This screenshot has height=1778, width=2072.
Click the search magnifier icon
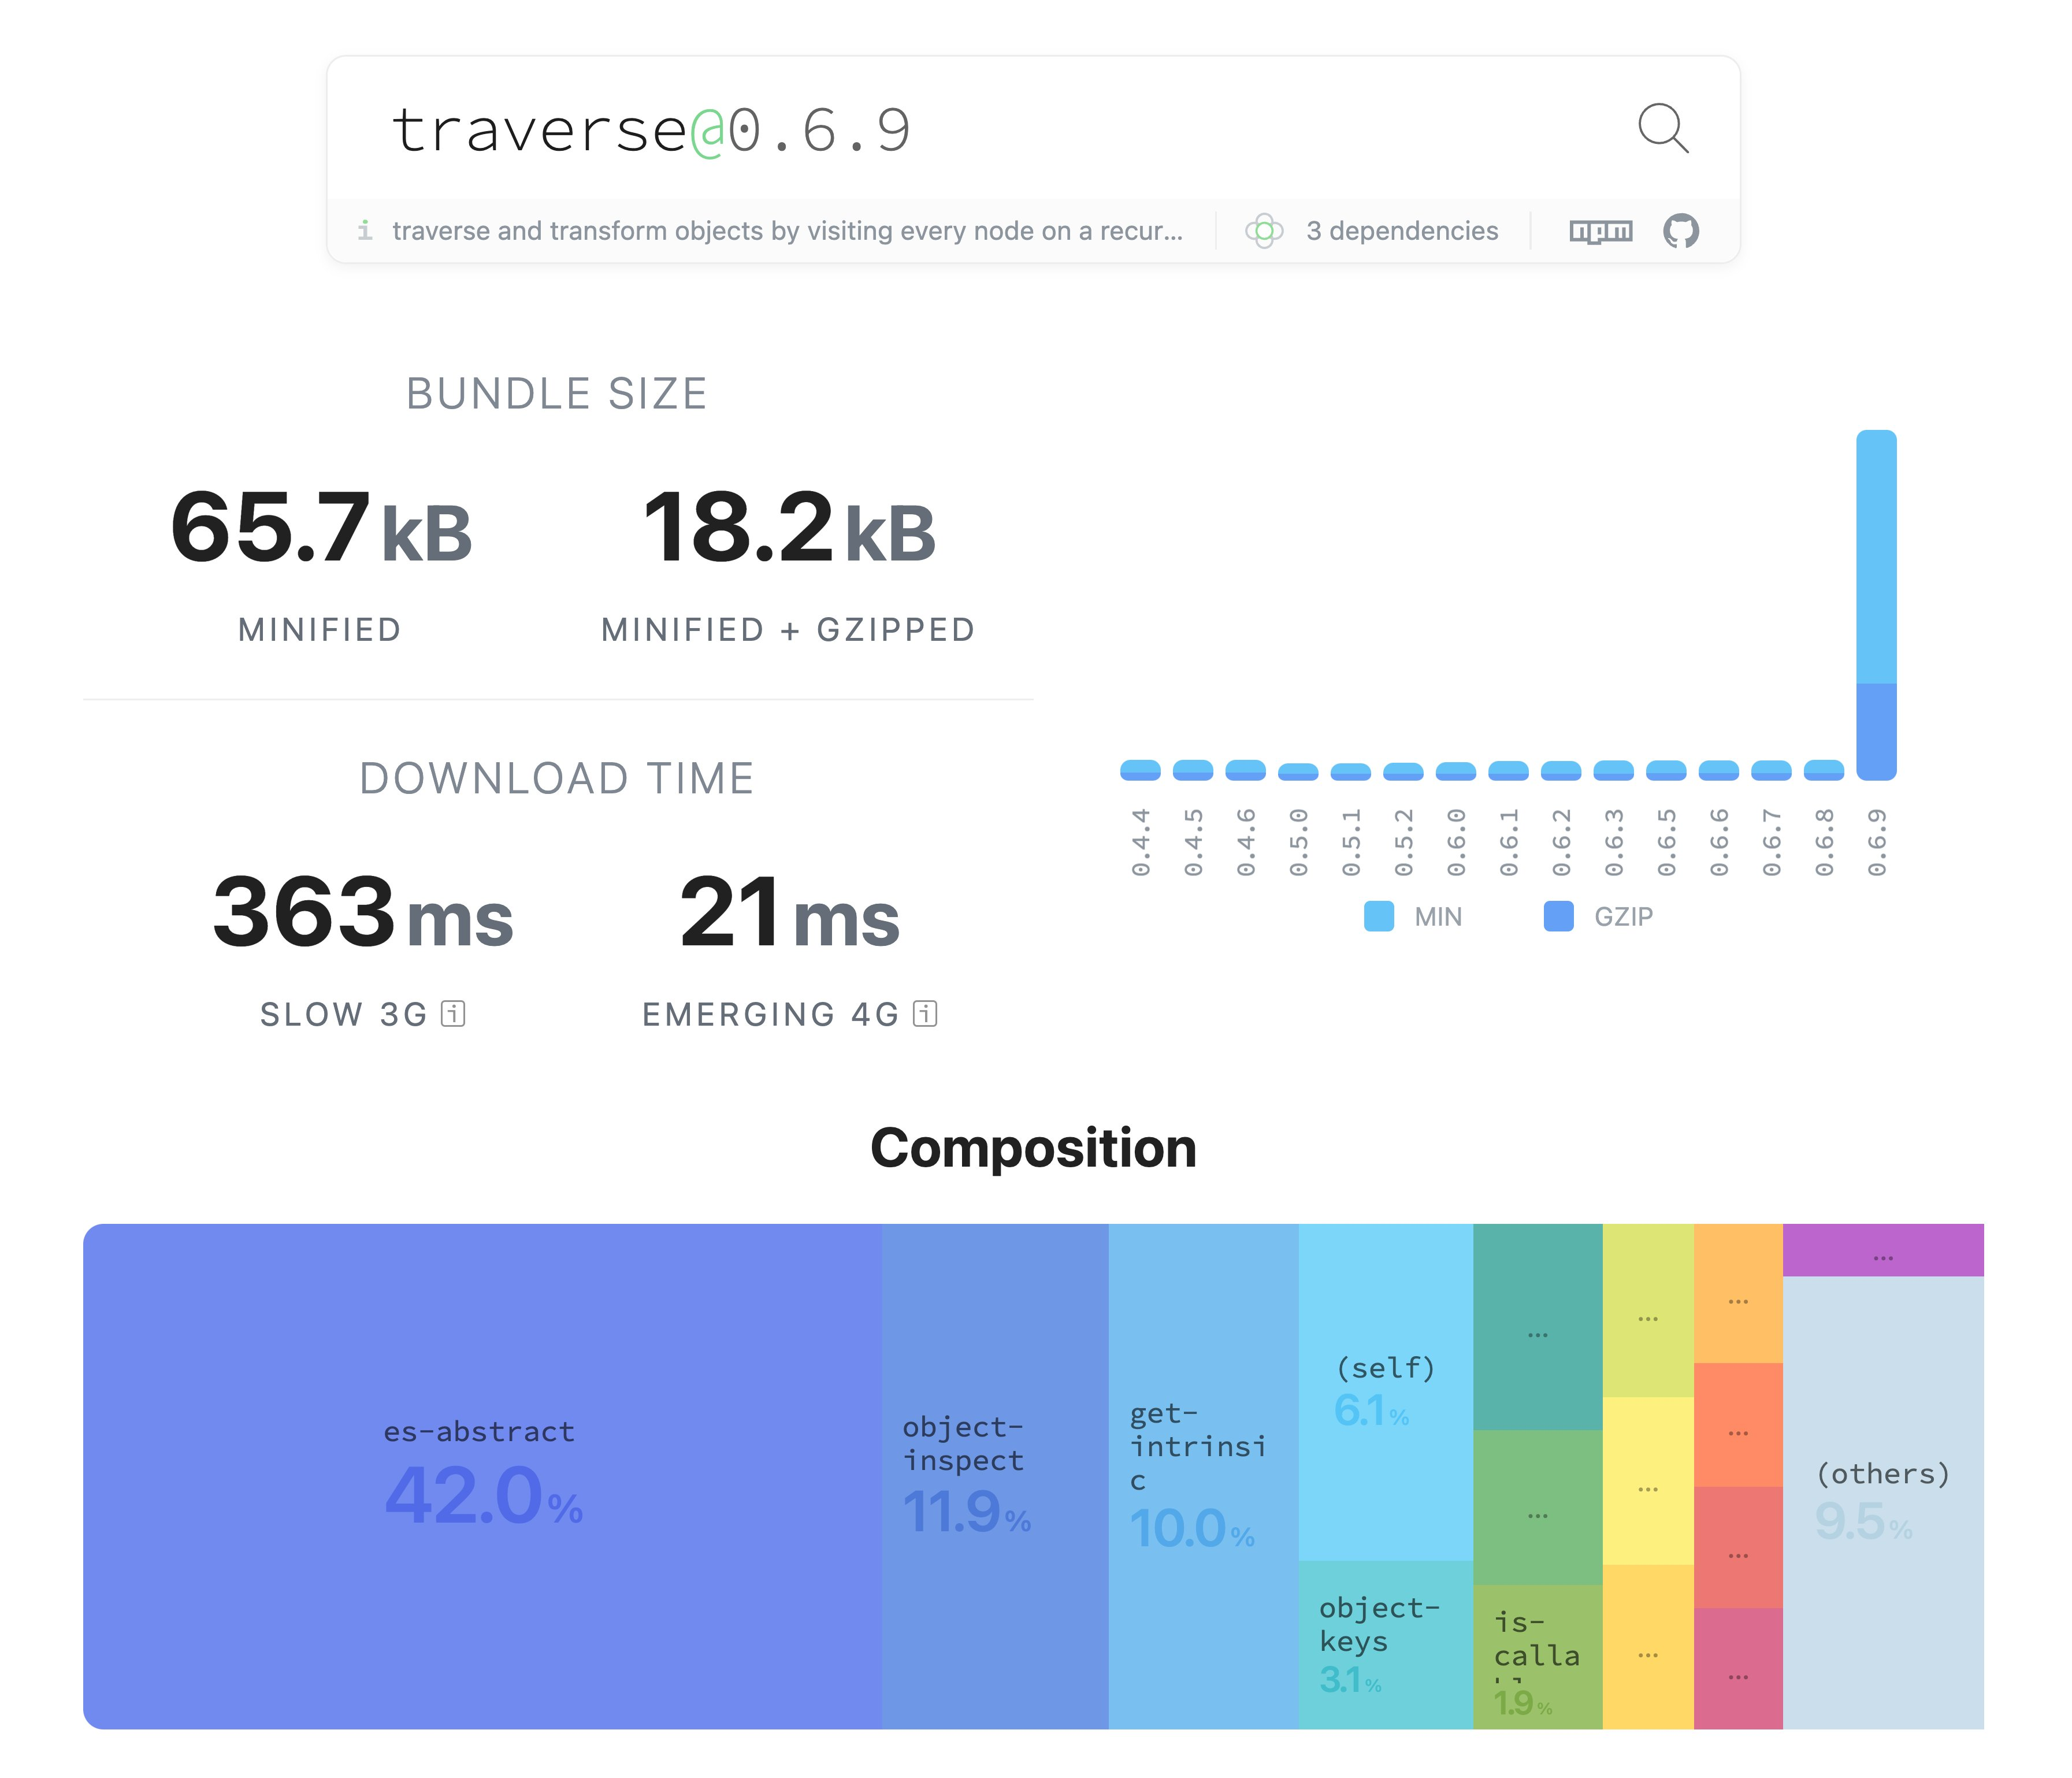click(x=1663, y=128)
